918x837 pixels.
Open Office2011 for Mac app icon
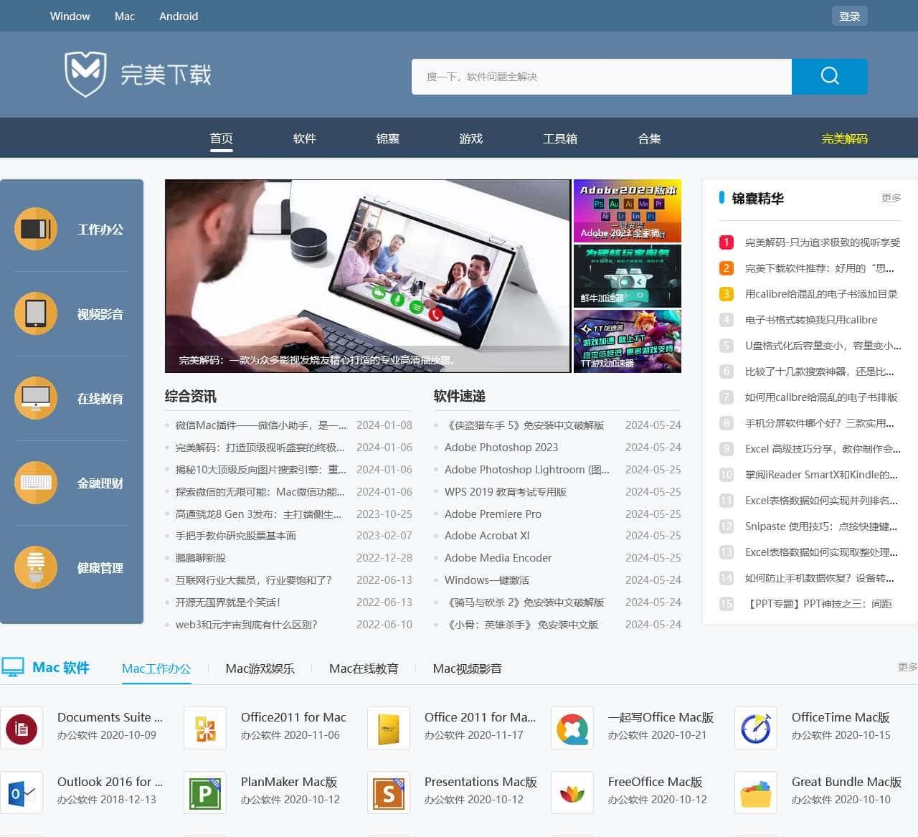click(205, 728)
